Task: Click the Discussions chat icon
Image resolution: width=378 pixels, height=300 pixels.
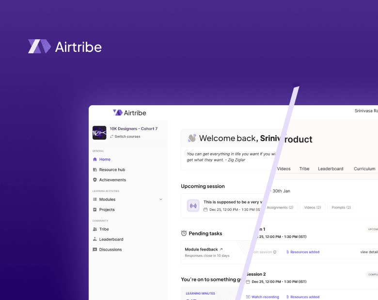Action: pyautogui.click(x=94, y=250)
